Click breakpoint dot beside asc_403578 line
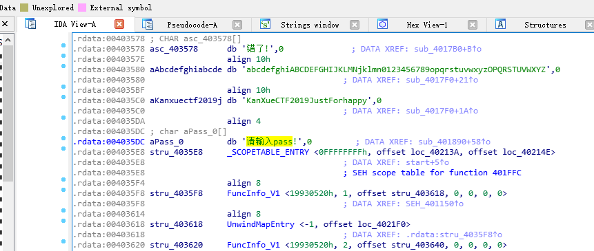The width and height of the screenshot is (594, 251). click(63, 45)
